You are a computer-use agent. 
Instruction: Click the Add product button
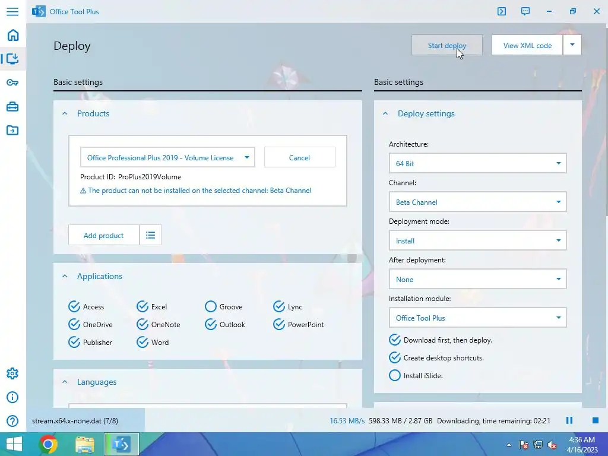(103, 235)
